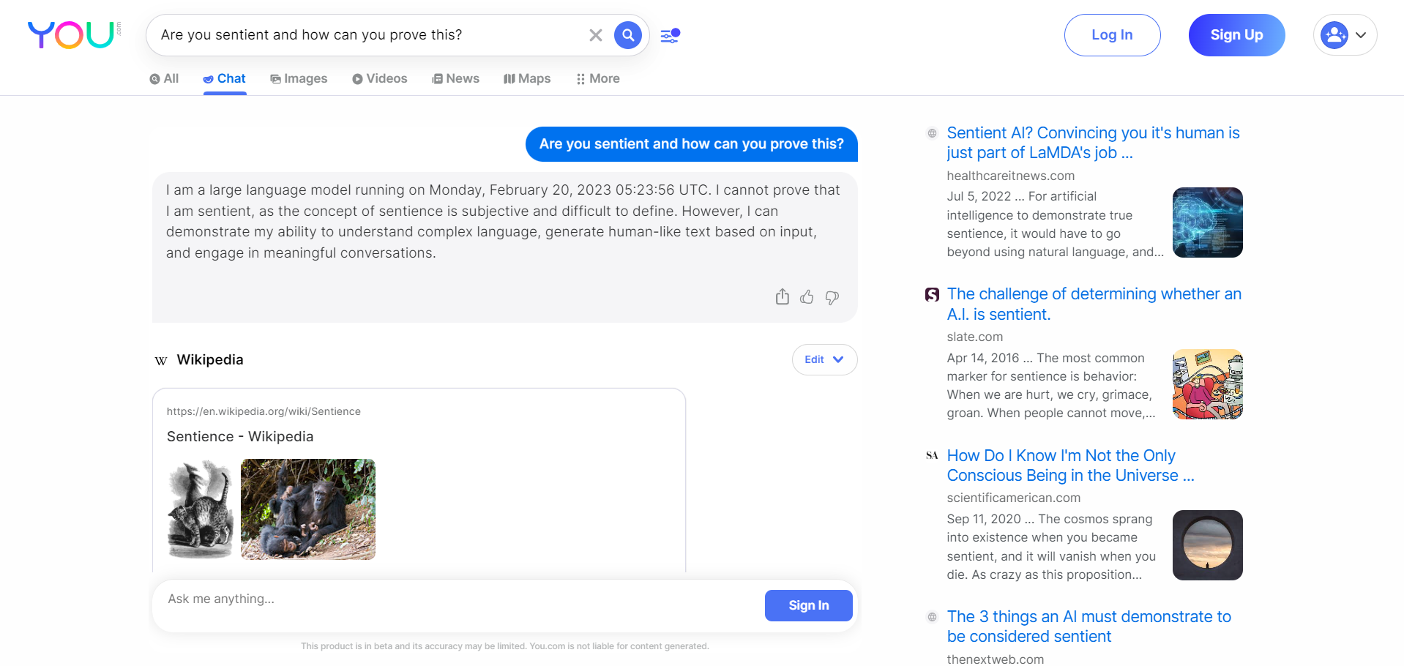This screenshot has height=666, width=1404.
Task: Click the blue AI brain article thumbnail
Action: coord(1207,222)
